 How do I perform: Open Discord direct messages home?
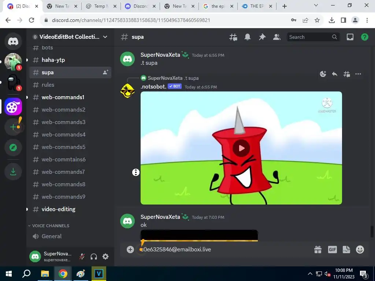point(13,41)
